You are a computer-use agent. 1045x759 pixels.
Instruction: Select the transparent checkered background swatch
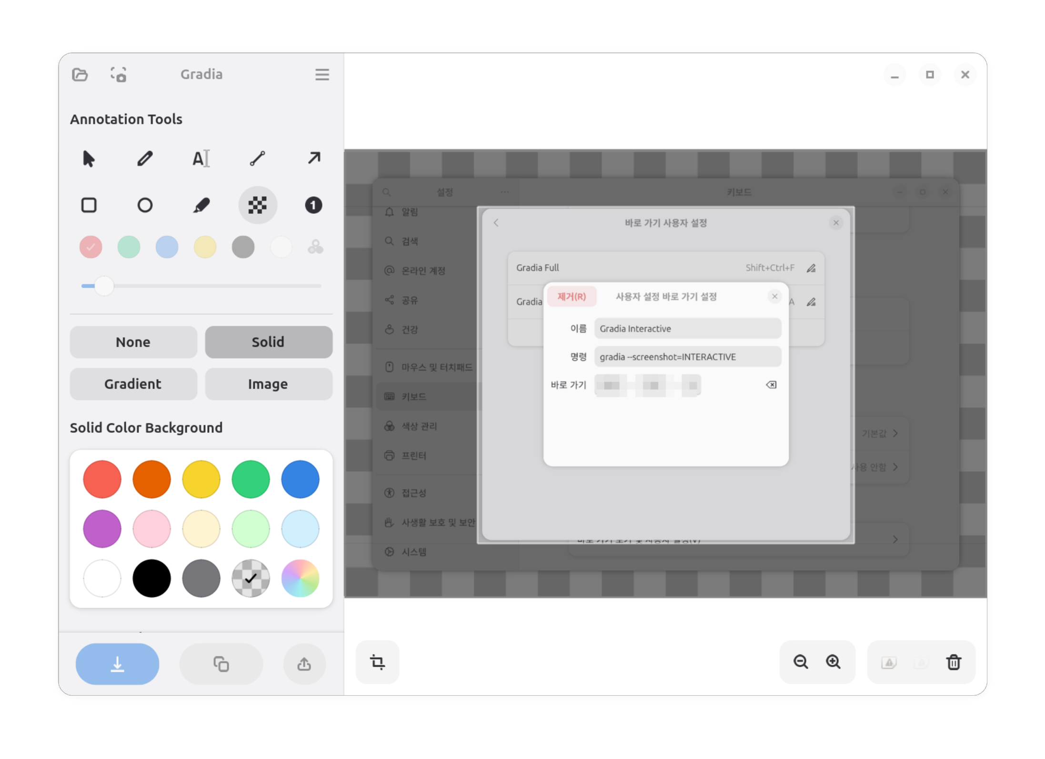click(251, 579)
